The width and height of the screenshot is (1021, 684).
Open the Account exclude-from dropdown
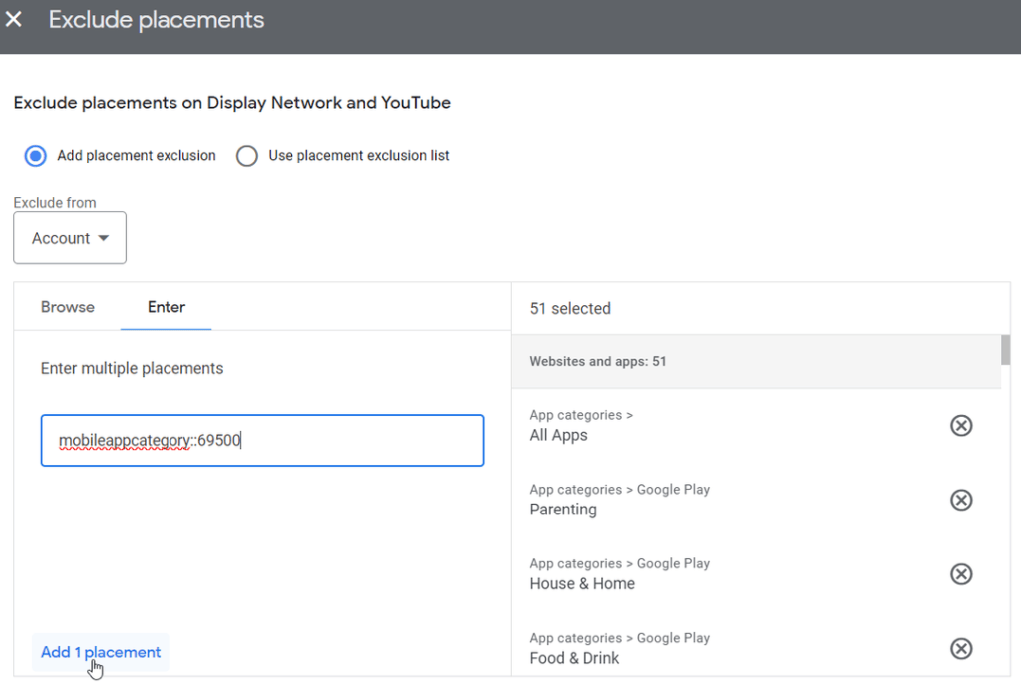click(x=70, y=238)
